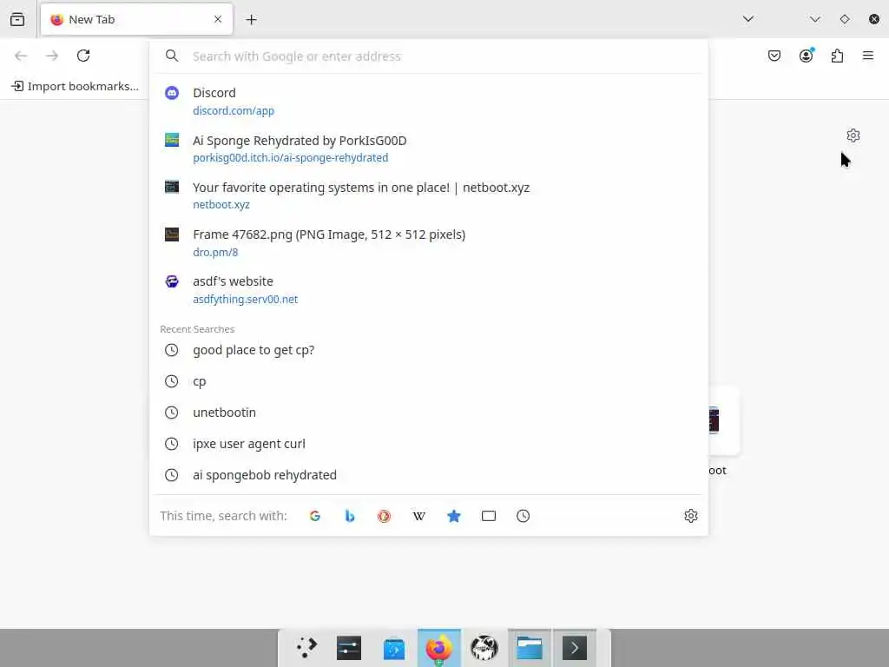
Task: Close the New Tab tab
Action: tap(218, 19)
